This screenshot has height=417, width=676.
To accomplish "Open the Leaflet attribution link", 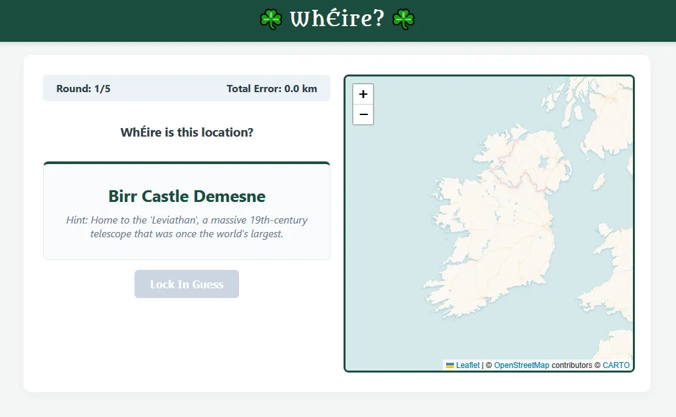I will (x=468, y=365).
